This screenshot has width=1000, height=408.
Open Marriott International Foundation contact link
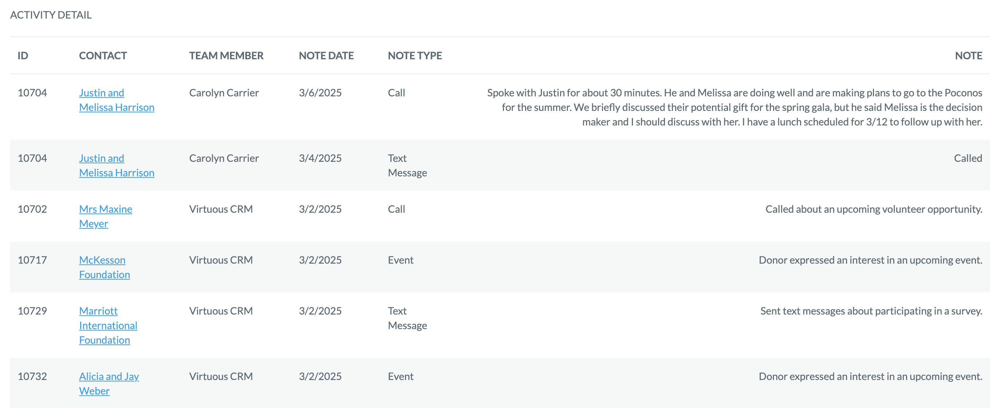click(108, 325)
